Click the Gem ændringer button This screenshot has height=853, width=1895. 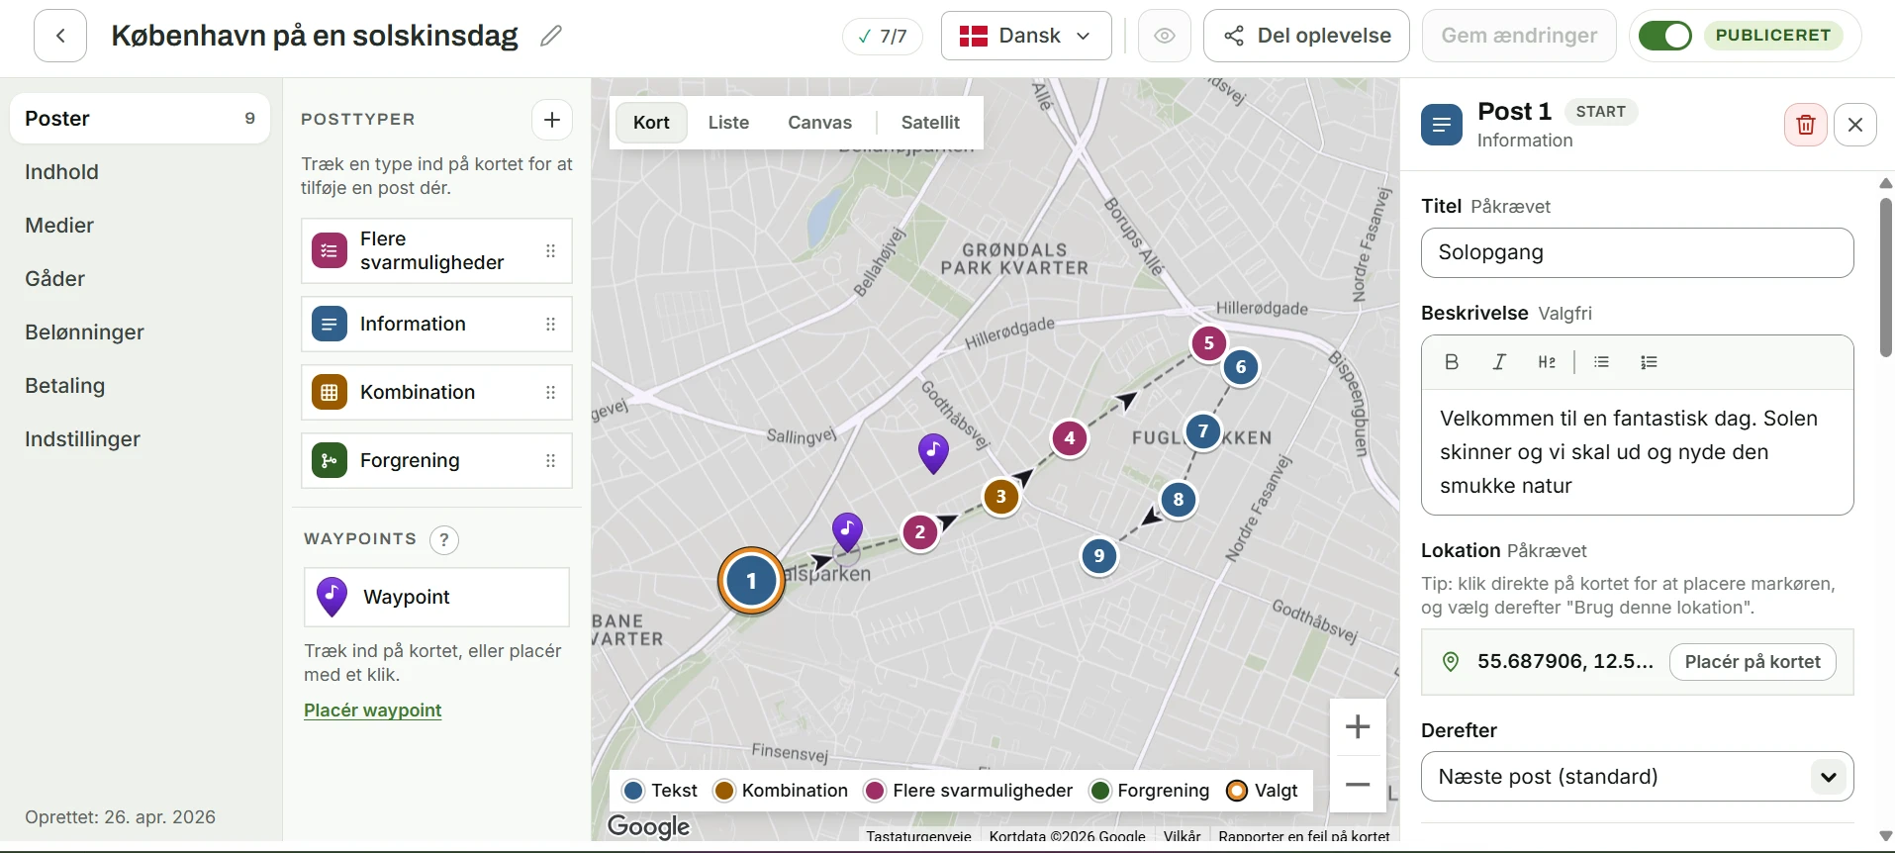click(x=1519, y=36)
